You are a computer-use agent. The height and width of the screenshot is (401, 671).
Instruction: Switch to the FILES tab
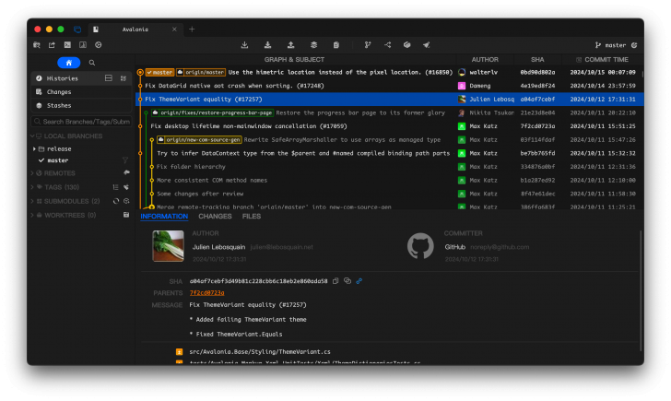pyautogui.click(x=252, y=217)
